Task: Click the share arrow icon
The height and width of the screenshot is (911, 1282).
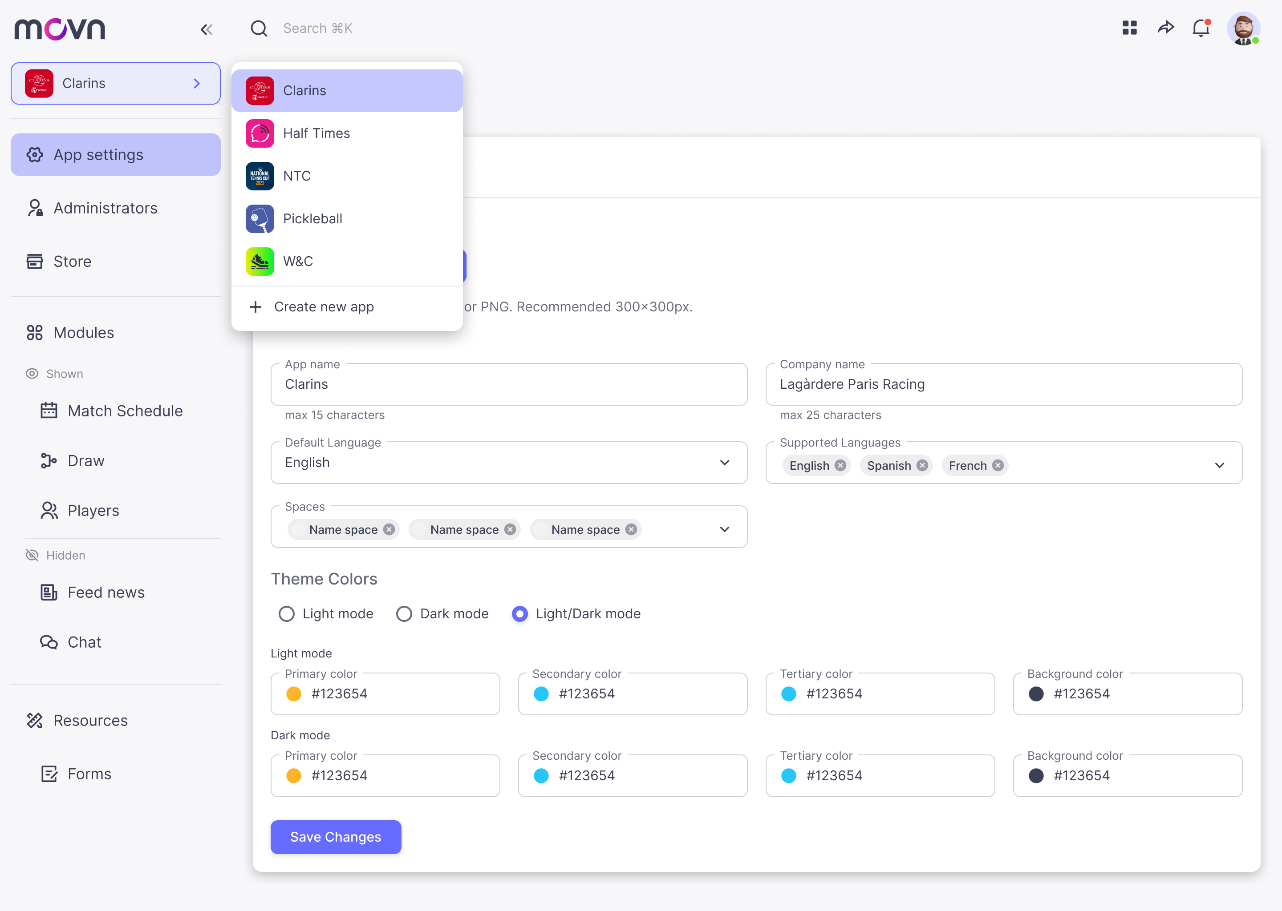Action: coord(1166,28)
